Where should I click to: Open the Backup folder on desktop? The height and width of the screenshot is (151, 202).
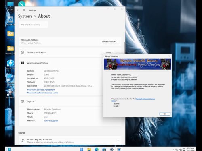click(11, 35)
